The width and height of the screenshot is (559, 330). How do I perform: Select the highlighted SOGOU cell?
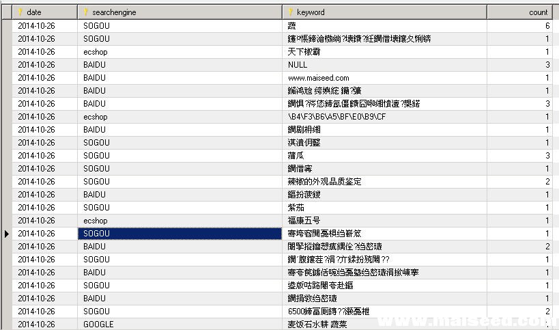pos(180,234)
